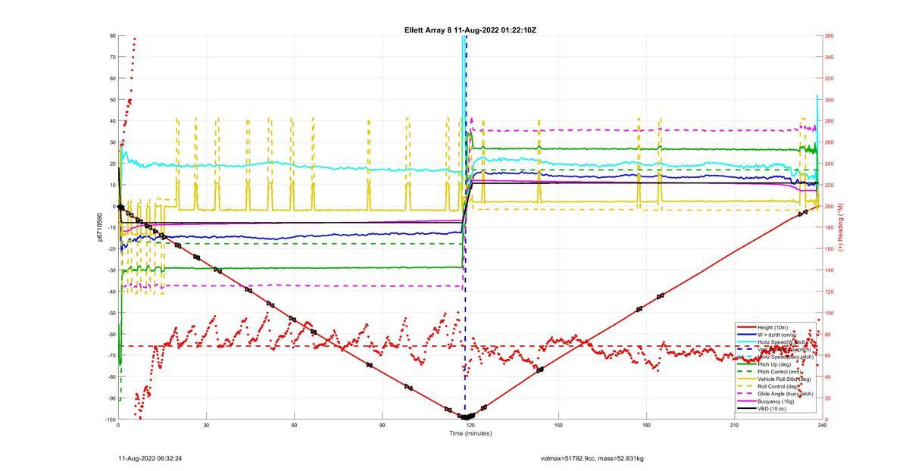Click x-axis tick label '120'

470,425
